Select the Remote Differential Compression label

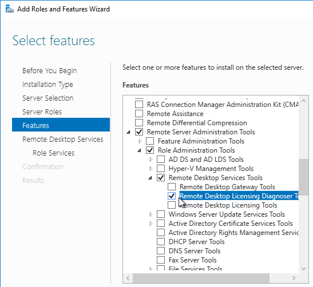coord(197,123)
